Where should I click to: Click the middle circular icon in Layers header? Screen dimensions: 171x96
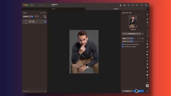pyautogui.click(x=43, y=13)
